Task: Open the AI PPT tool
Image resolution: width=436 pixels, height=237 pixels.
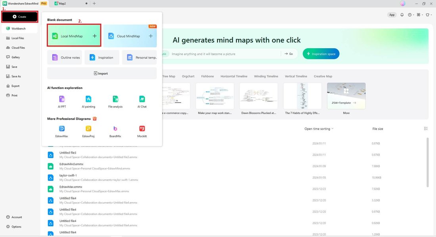Action: click(62, 102)
